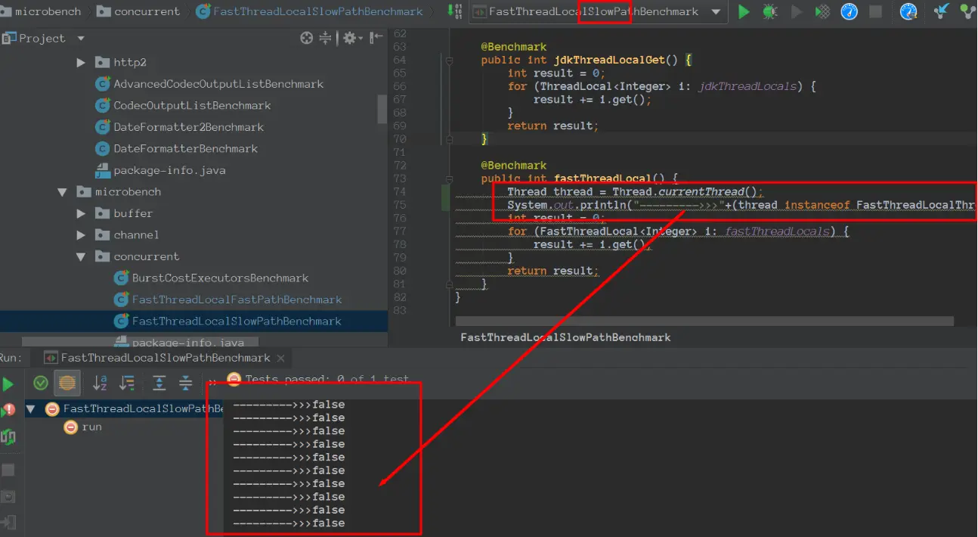Click the VCS update project arrow icon
Screen dimensions: 978x537
(941, 11)
